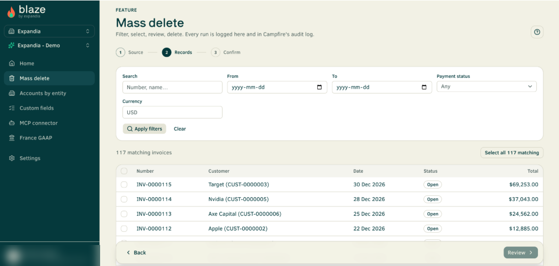Open the Payment status dropdown
The width and height of the screenshot is (559, 266).
(x=487, y=87)
